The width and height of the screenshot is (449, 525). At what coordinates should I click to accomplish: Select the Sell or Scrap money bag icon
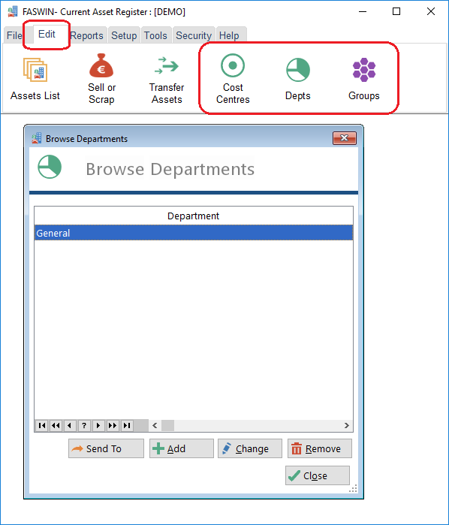click(101, 65)
